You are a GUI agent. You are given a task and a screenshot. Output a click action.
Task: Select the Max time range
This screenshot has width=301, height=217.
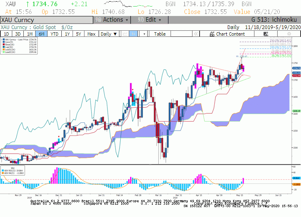point(91,34)
